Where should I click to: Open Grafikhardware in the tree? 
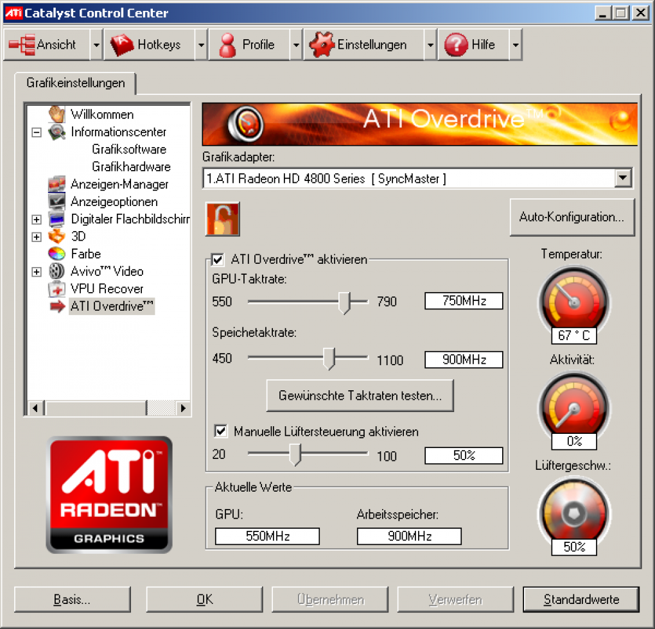(x=131, y=166)
